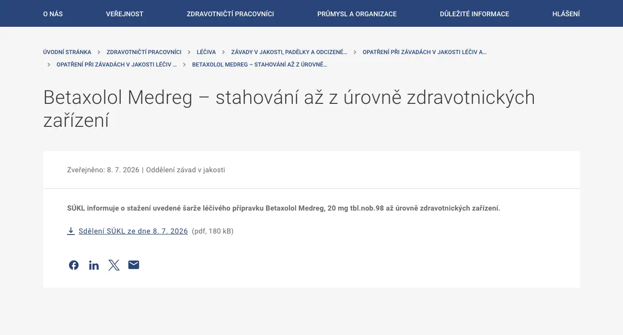The height and width of the screenshot is (335, 623).
Task: Click the (pdf, 180 kB) file size text
Action: point(213,231)
